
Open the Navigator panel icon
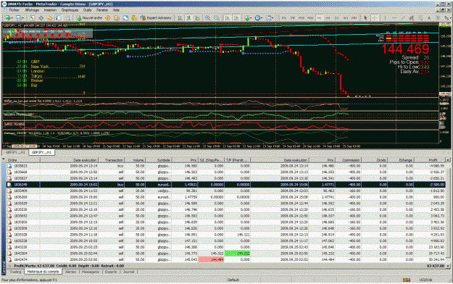[x=50, y=18]
